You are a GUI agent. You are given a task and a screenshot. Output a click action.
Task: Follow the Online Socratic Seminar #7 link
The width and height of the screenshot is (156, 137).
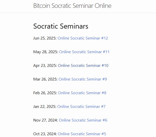click(81, 107)
